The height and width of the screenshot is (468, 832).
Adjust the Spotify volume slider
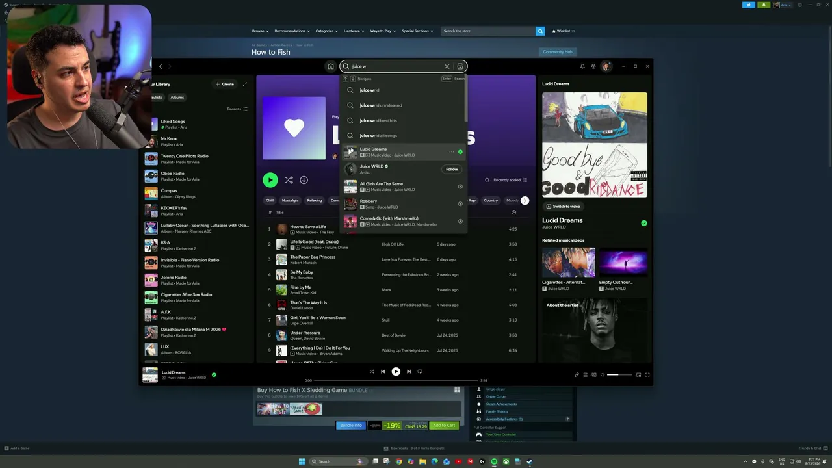[x=619, y=375]
